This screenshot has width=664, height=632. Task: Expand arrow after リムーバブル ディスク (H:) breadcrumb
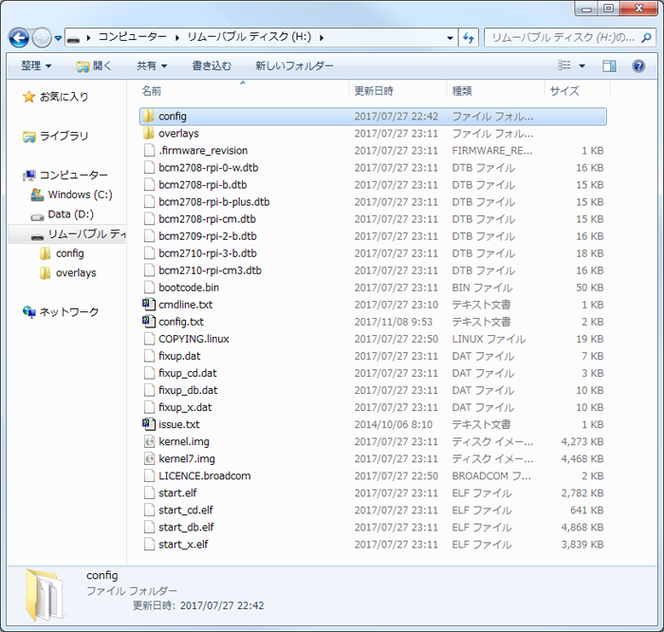(x=322, y=38)
